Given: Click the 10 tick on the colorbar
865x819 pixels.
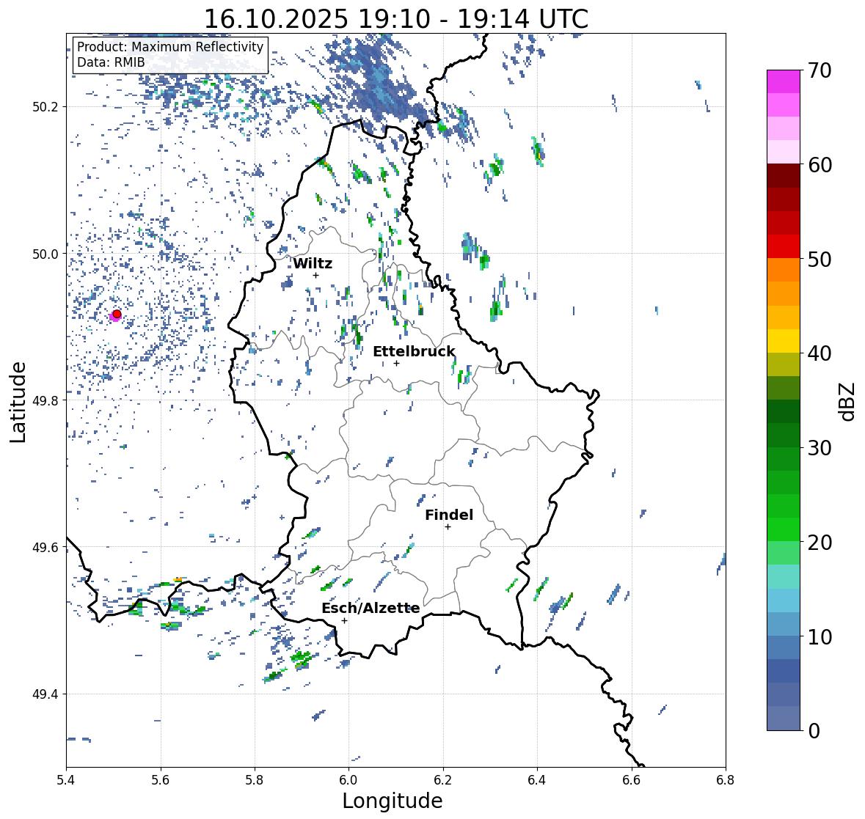Looking at the screenshot, I should click(x=820, y=636).
